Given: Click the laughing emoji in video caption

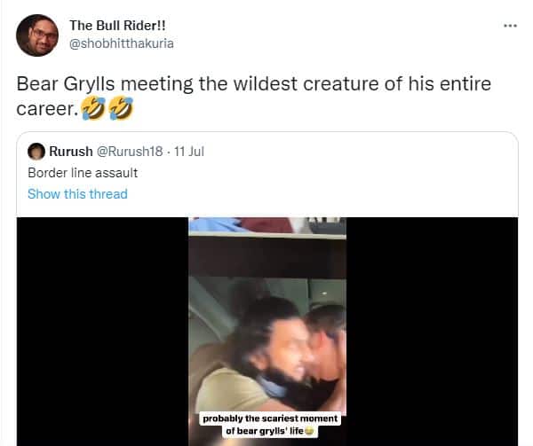Looking at the screenshot, I should pos(309,431).
